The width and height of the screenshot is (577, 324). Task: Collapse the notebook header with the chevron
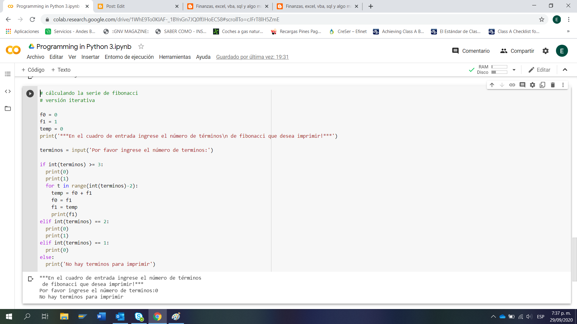click(x=565, y=70)
